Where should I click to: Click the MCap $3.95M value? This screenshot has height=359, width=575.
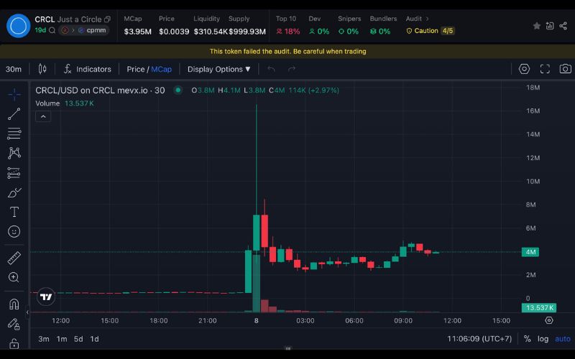[x=137, y=32]
